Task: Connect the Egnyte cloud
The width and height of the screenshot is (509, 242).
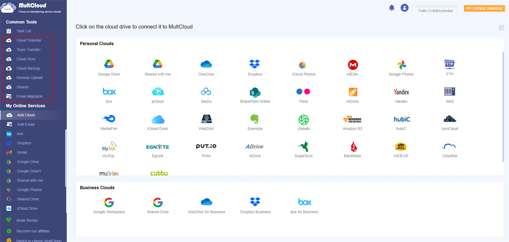Action: [157, 147]
